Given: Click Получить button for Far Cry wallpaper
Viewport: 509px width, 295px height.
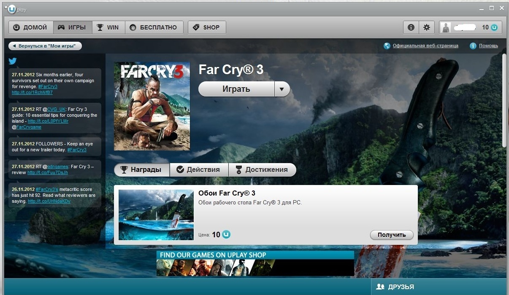Looking at the screenshot, I should tap(392, 235).
